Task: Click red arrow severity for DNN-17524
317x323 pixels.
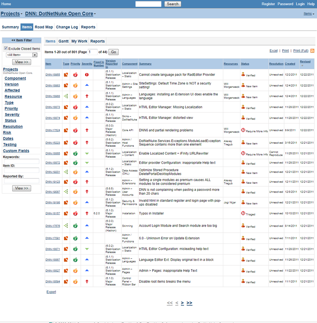Action: pos(87,130)
